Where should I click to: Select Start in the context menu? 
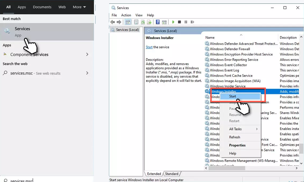click(x=232, y=96)
